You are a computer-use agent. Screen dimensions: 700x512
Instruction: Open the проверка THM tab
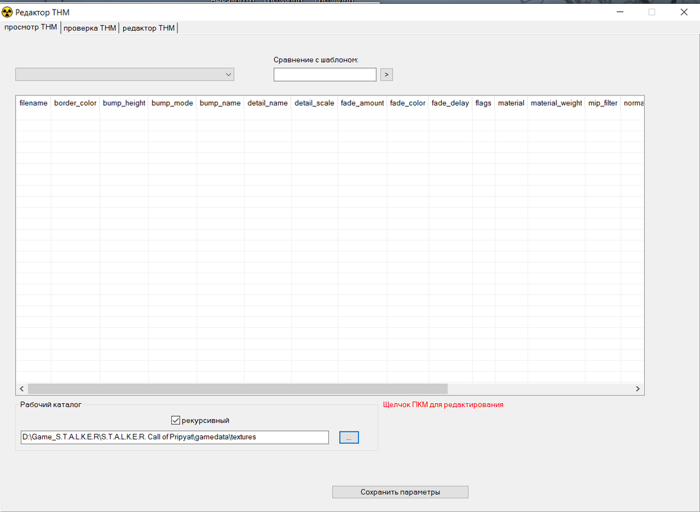click(90, 28)
